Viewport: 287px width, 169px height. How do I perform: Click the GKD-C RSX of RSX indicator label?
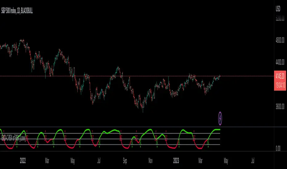(x=13, y=139)
